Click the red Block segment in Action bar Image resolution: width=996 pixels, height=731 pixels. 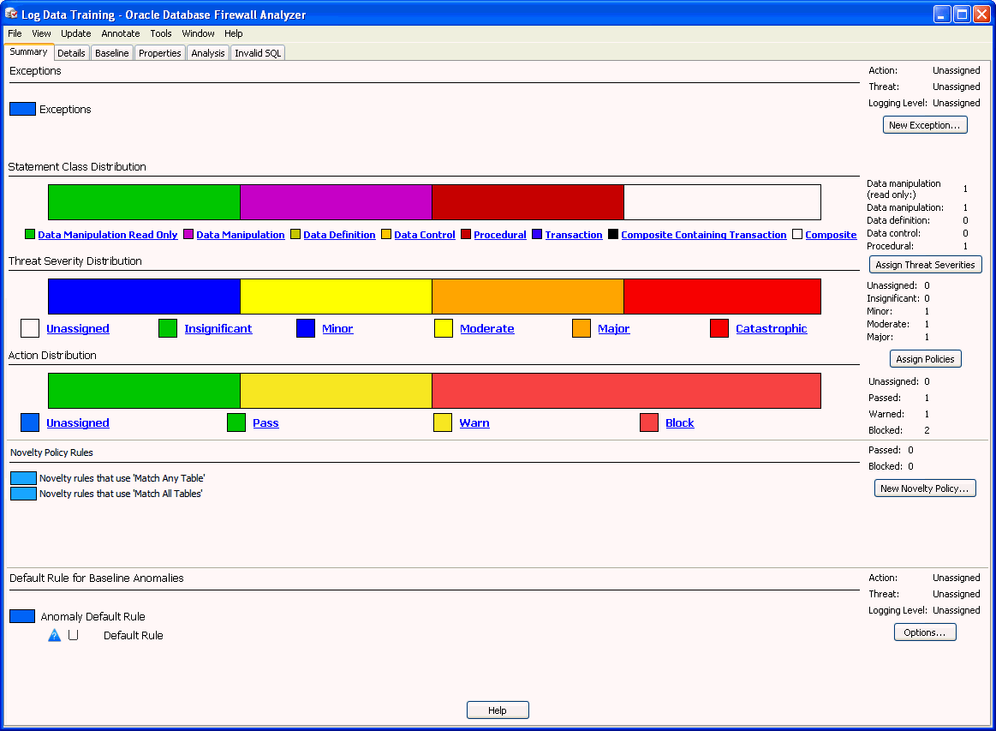click(626, 391)
